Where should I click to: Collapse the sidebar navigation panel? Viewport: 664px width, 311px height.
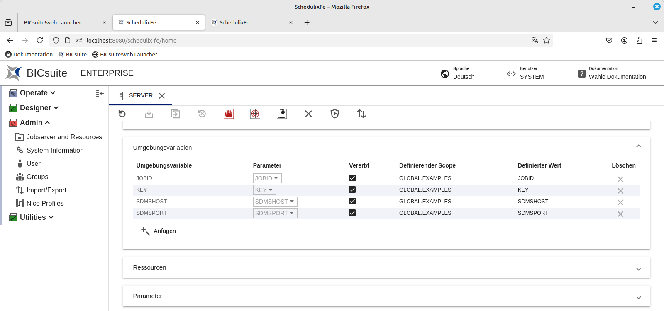(100, 93)
